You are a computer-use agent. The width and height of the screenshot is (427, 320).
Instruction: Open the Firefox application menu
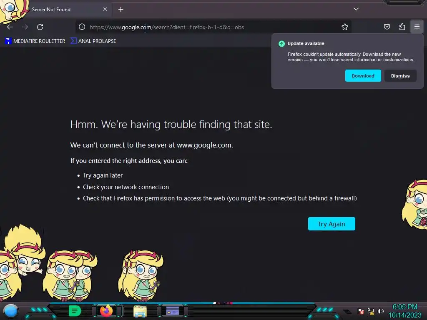click(x=417, y=27)
